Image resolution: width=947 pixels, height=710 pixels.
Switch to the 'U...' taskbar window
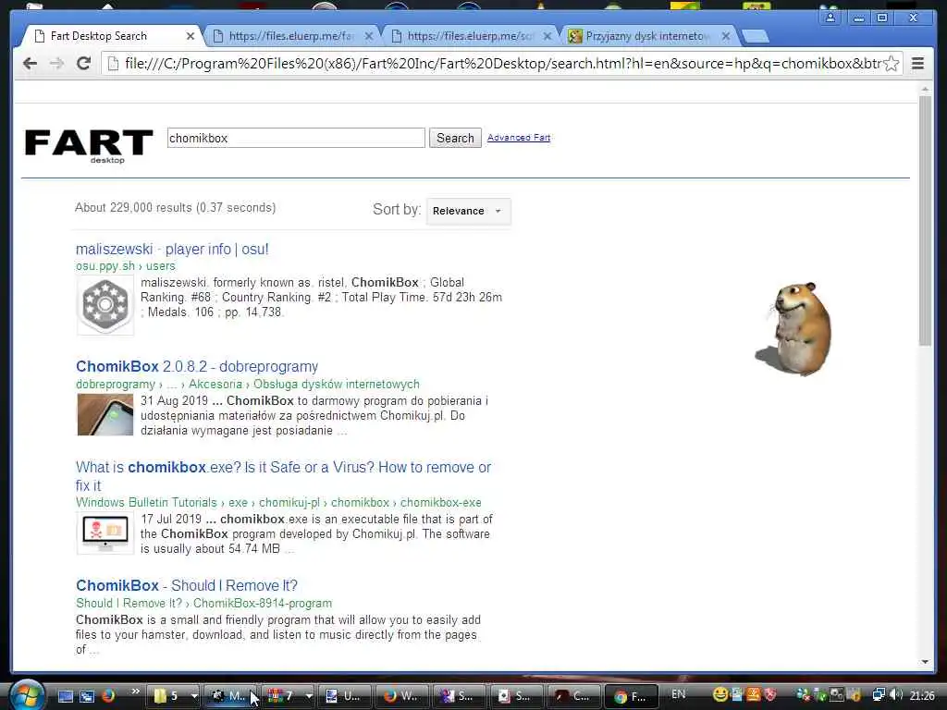(344, 696)
